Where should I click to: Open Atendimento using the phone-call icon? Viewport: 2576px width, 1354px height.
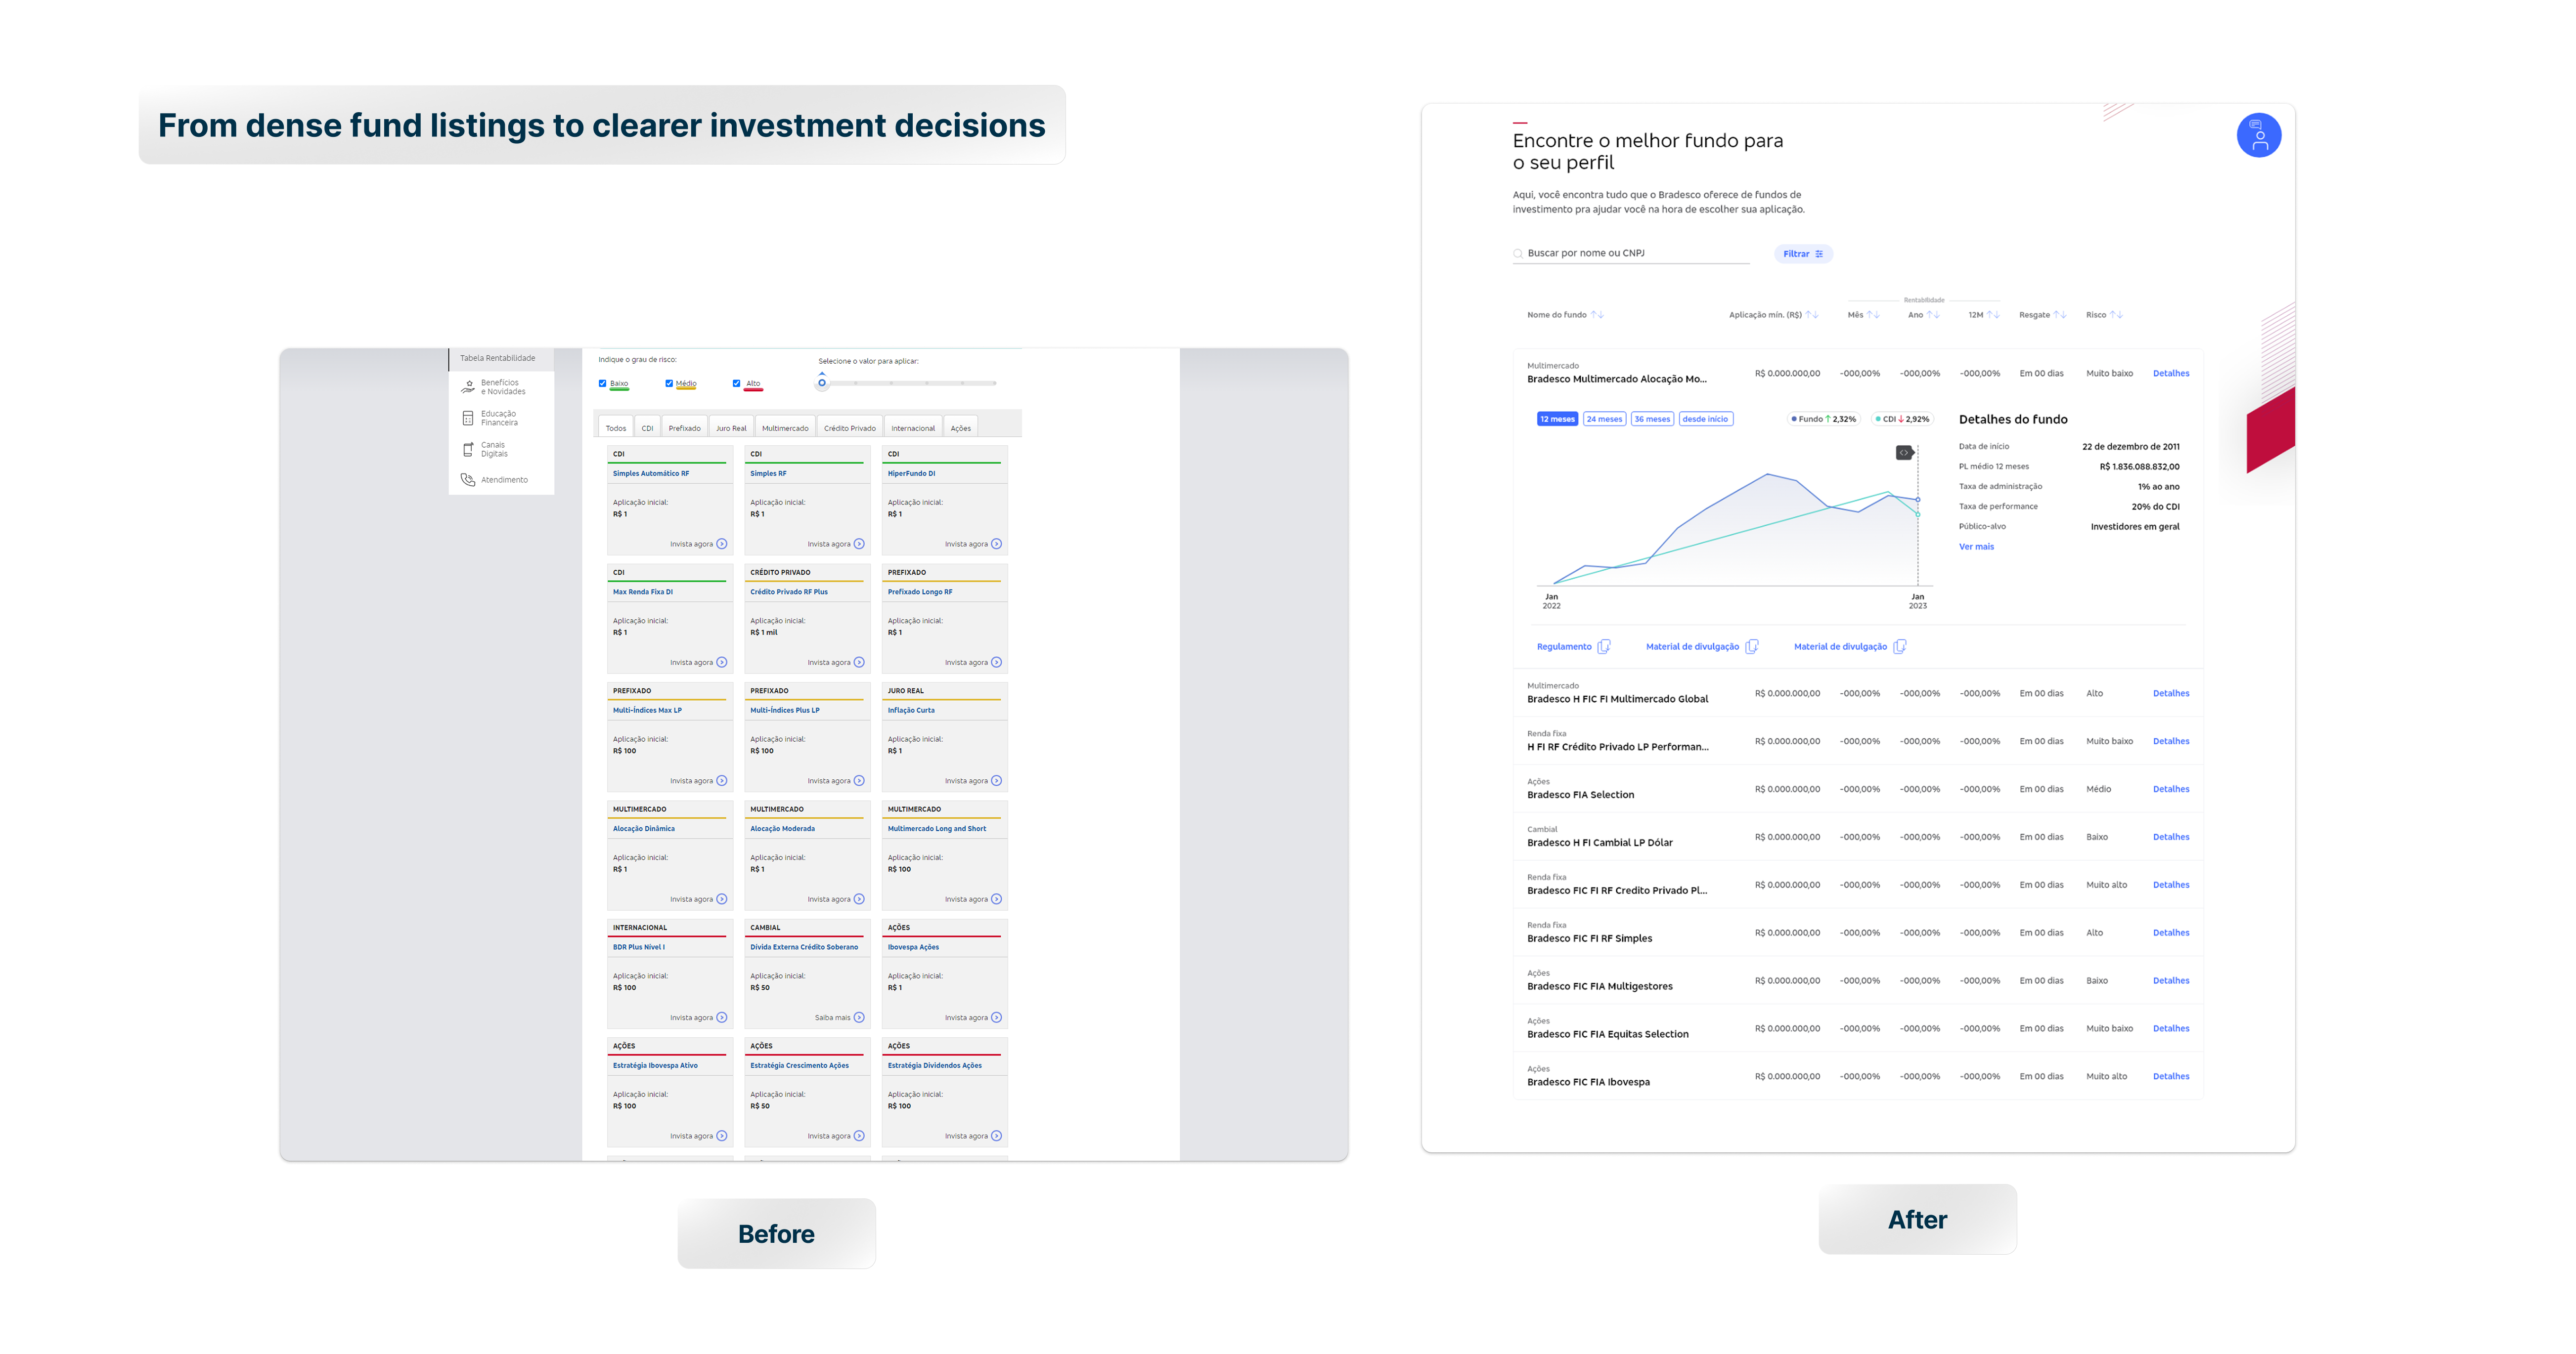coord(468,480)
